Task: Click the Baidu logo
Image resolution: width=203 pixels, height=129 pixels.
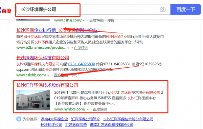Action: click(5, 10)
